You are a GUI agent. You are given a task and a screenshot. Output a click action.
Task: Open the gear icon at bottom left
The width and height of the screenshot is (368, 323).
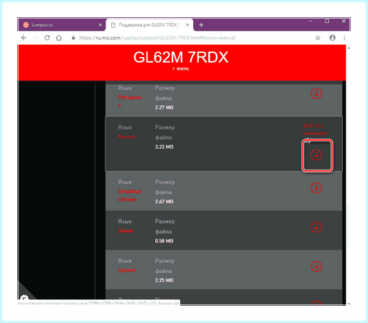coord(24,297)
